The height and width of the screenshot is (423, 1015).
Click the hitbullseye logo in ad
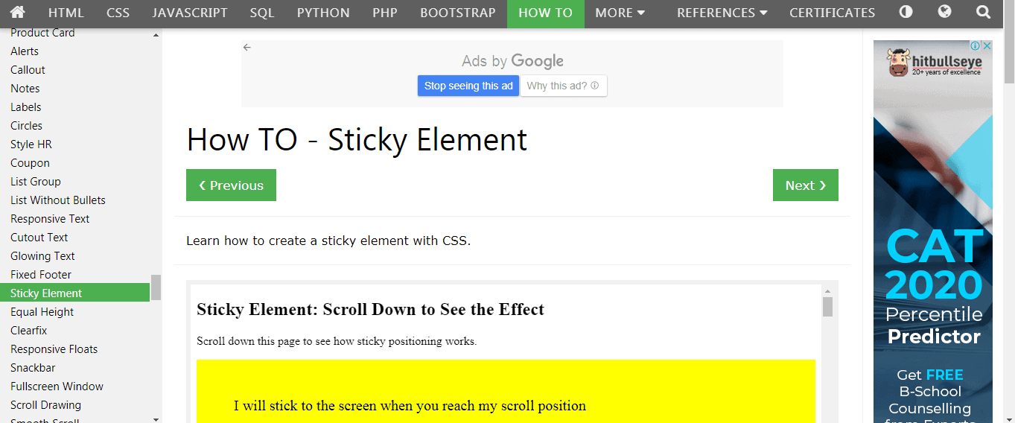tap(935, 63)
